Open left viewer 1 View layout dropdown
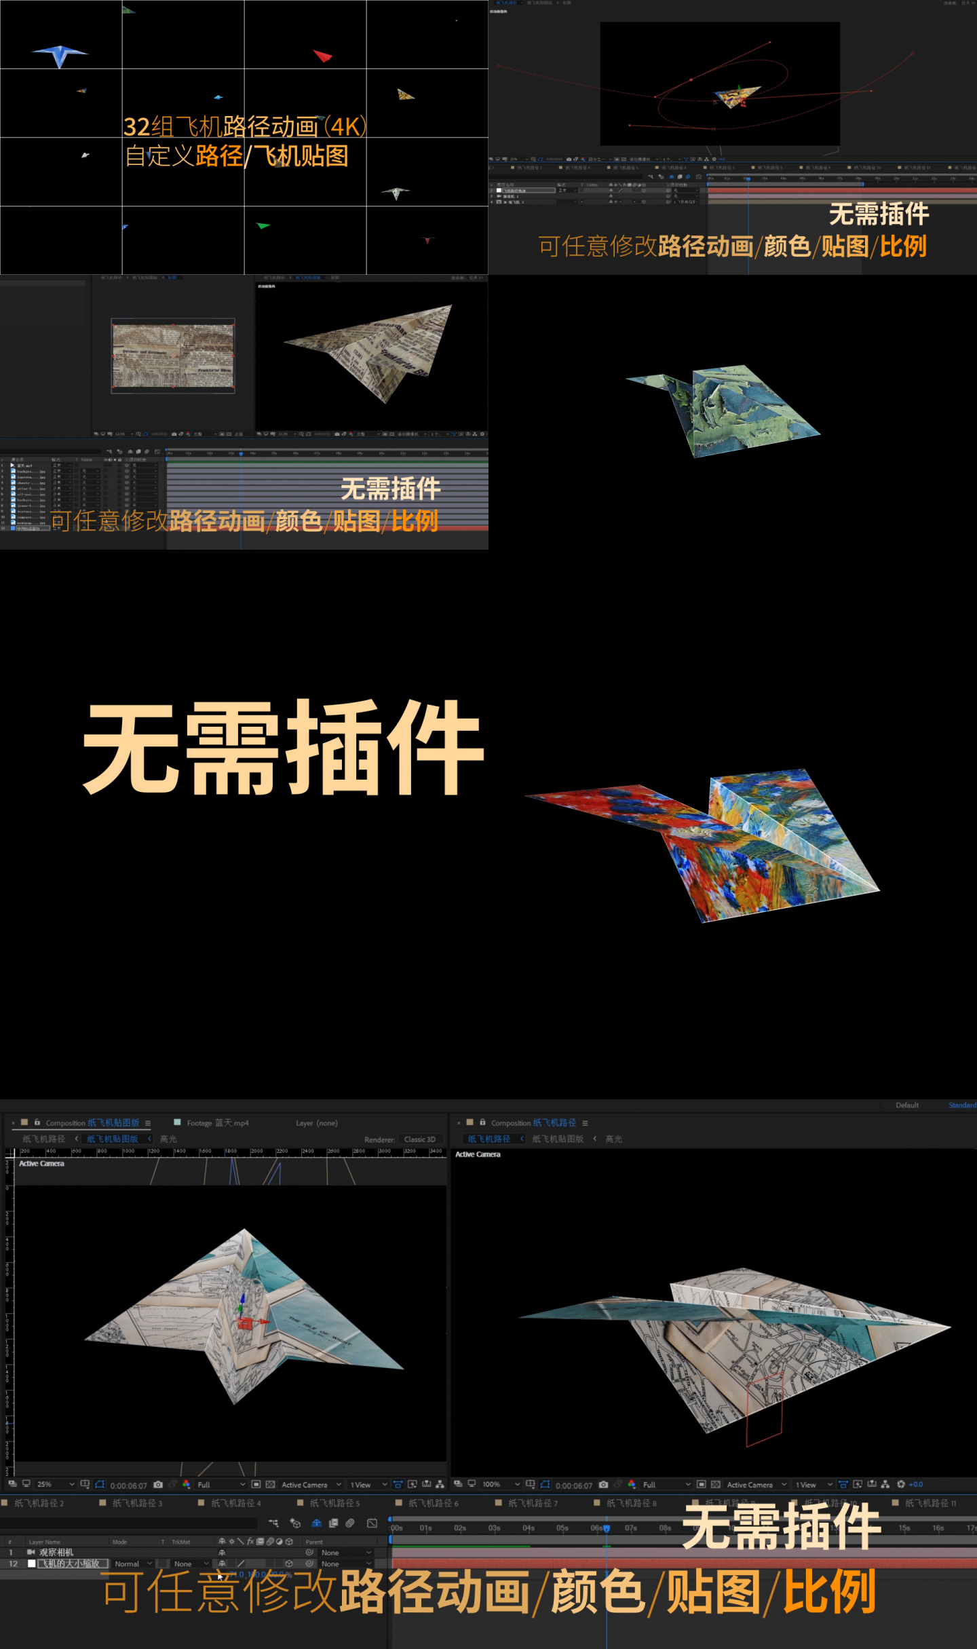This screenshot has width=977, height=1649. point(368,1485)
